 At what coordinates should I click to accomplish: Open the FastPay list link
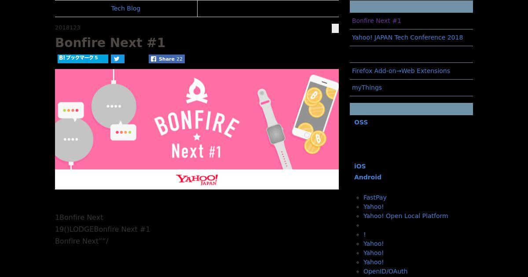375,197
